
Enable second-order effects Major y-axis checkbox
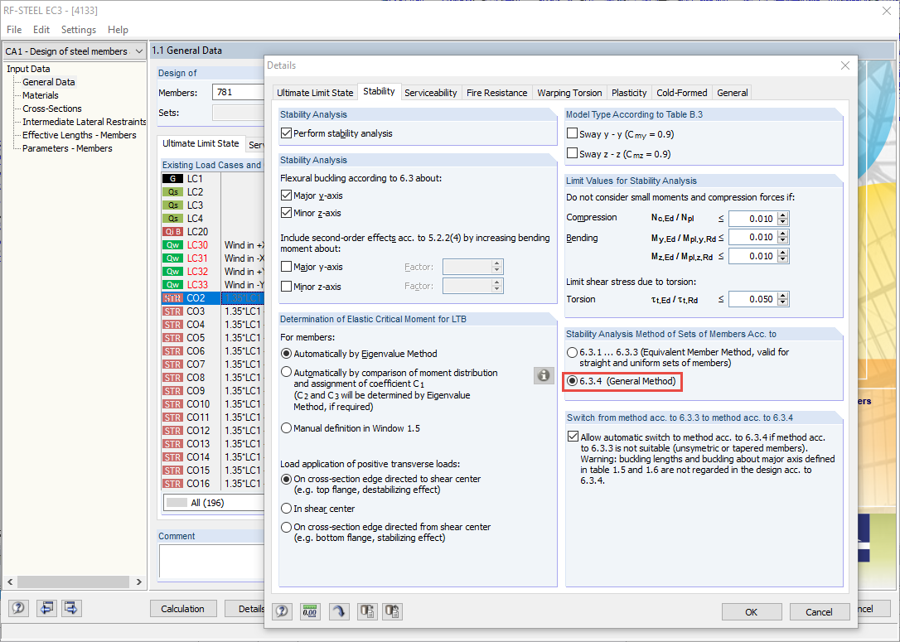point(287,267)
